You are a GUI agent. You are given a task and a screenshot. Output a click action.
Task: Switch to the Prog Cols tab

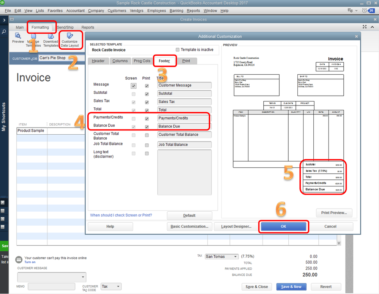point(142,61)
